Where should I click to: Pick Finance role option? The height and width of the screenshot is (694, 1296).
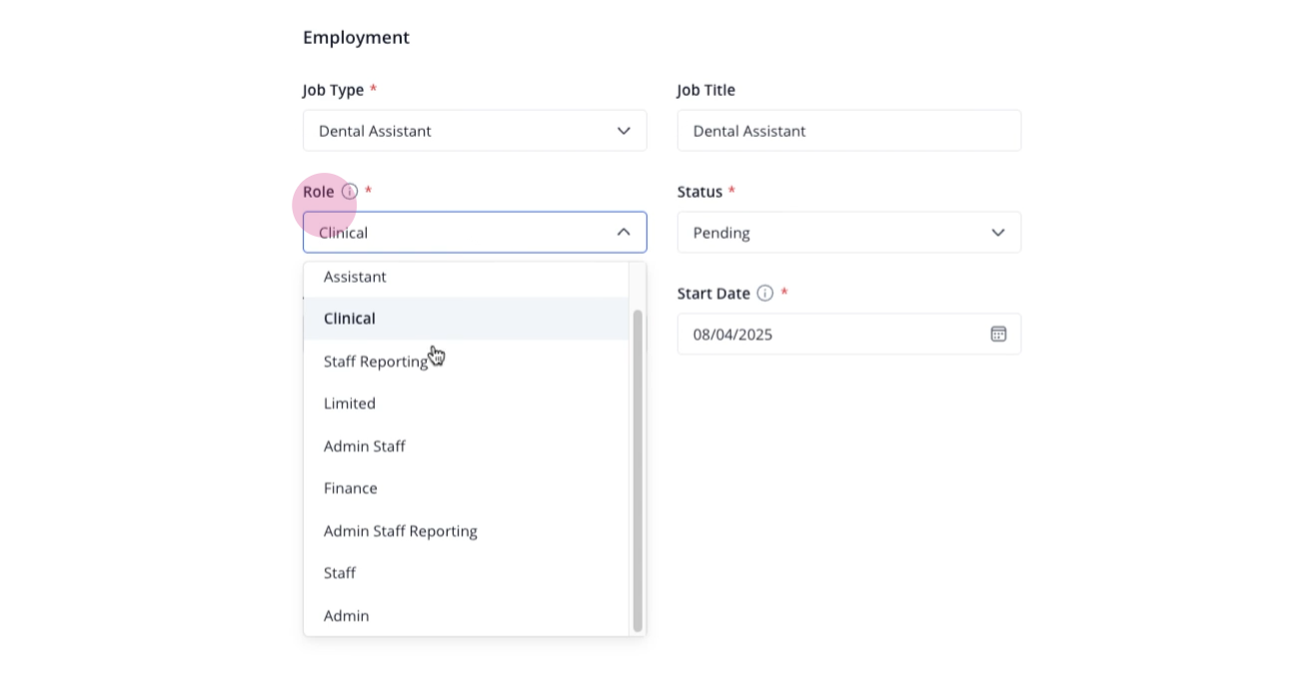[x=466, y=488]
